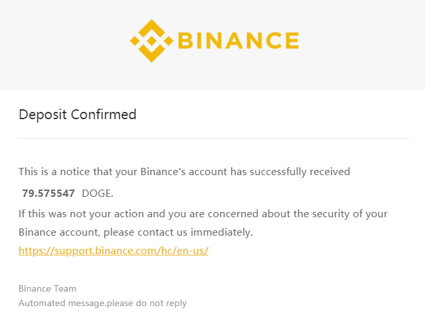The width and height of the screenshot is (425, 316).
Task: Click the word 'Binance's' in the notice
Action: click(164, 172)
